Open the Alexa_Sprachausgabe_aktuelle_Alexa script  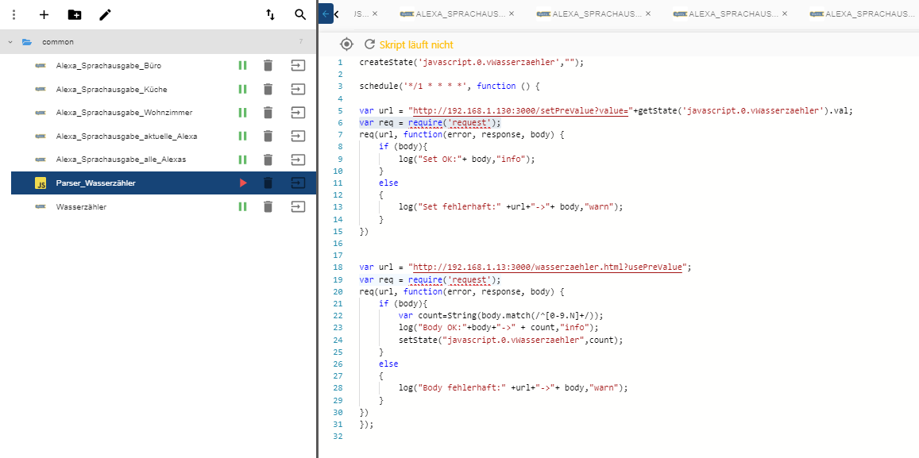tap(126, 136)
